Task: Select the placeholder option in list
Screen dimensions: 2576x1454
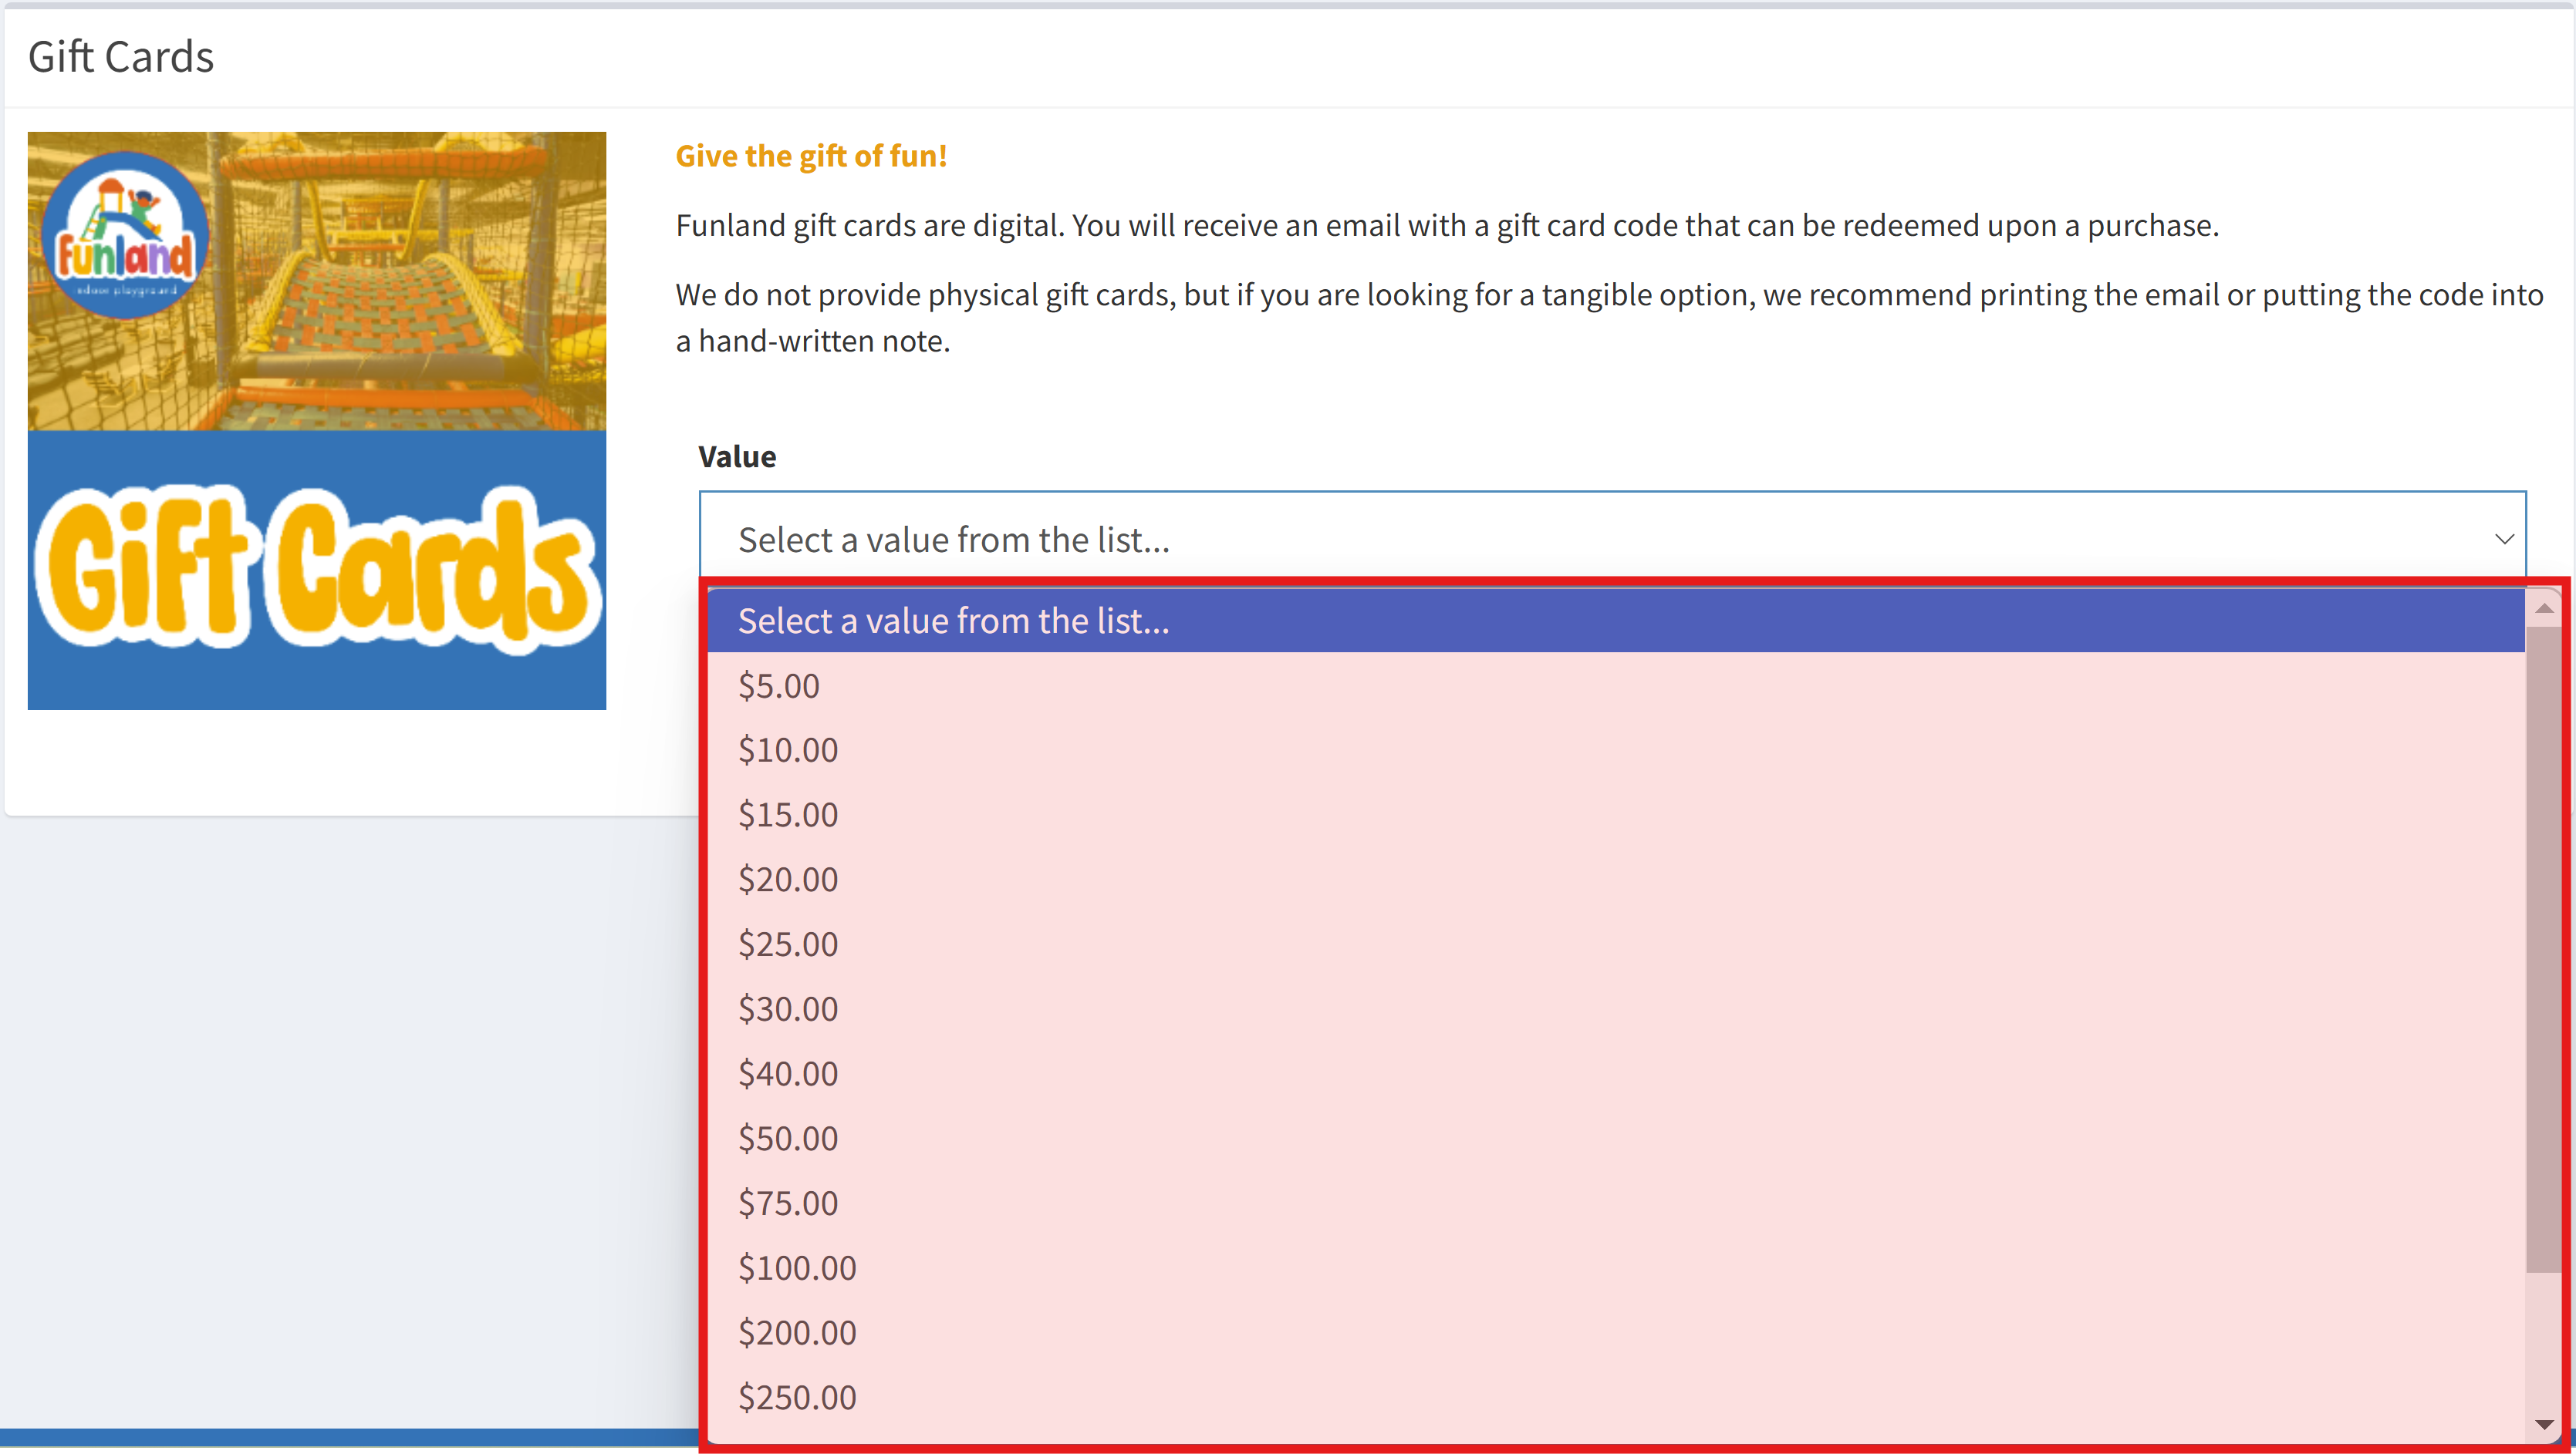Action: [1616, 621]
